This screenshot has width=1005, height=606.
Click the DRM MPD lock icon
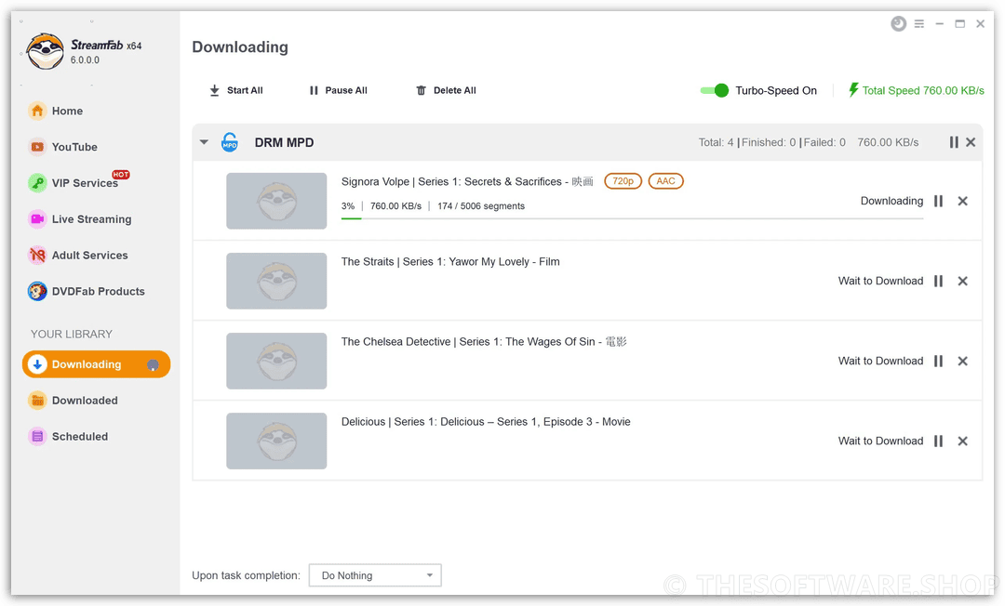(x=230, y=142)
